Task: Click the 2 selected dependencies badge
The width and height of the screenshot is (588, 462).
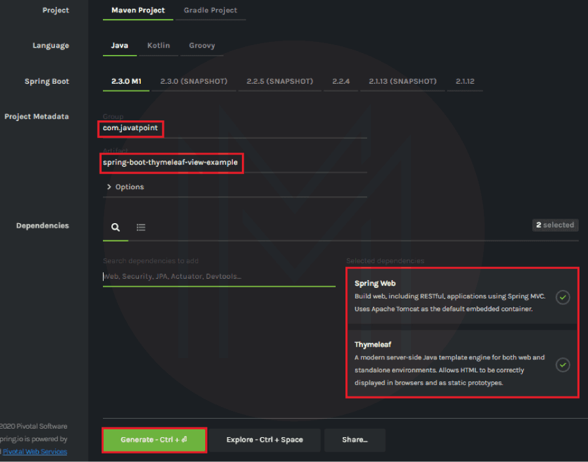Action: (x=555, y=224)
